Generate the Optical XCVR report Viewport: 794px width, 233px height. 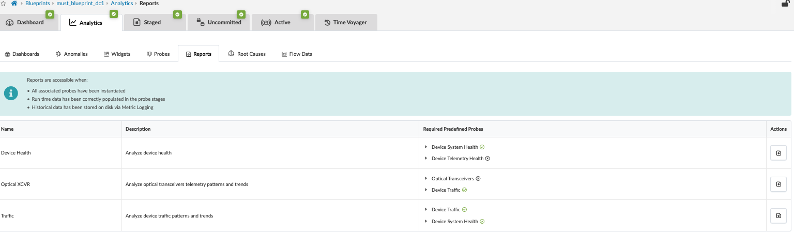pyautogui.click(x=778, y=184)
